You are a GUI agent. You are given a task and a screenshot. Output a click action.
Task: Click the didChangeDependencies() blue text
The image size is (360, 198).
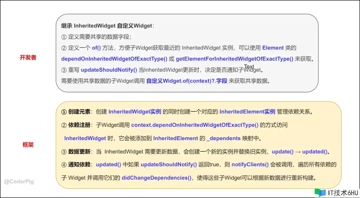pyautogui.click(x=157, y=178)
